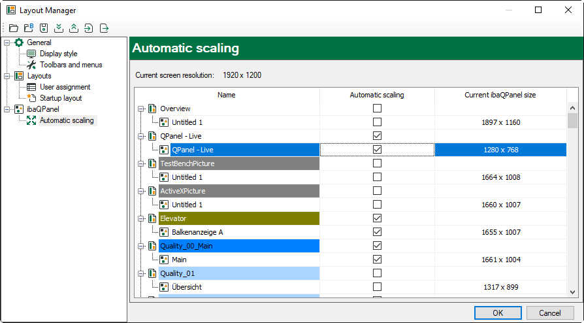Collapse the Layouts node in sidebar
Viewport: 584px width, 323px height.
(7, 76)
